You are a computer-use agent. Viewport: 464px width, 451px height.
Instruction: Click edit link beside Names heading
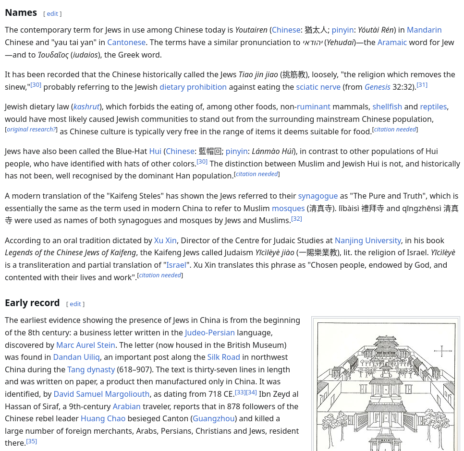click(52, 13)
